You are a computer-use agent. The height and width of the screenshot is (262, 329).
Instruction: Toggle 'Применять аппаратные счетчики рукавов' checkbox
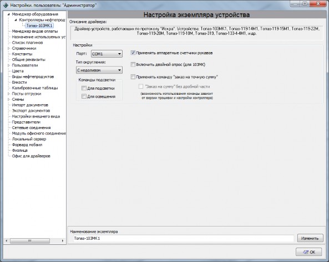coord(133,53)
